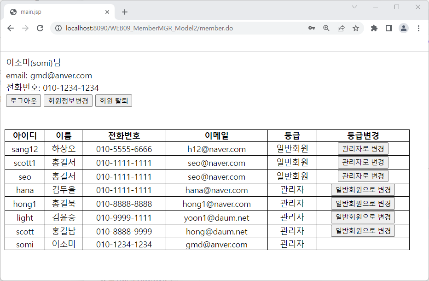The image size is (429, 281).
Task: Maximize the browser window
Action: tap(397, 7)
